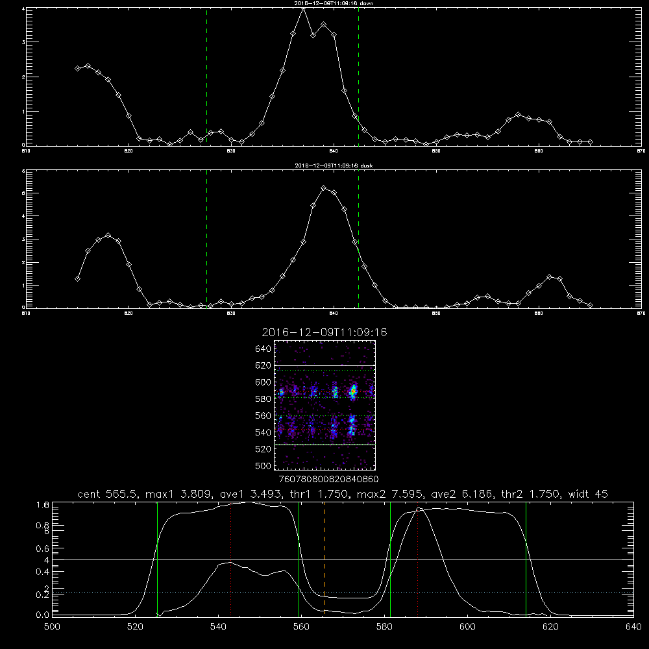Click the 520 y-axis label beside spectrogram image
This screenshot has height=649, width=649.
(x=263, y=449)
